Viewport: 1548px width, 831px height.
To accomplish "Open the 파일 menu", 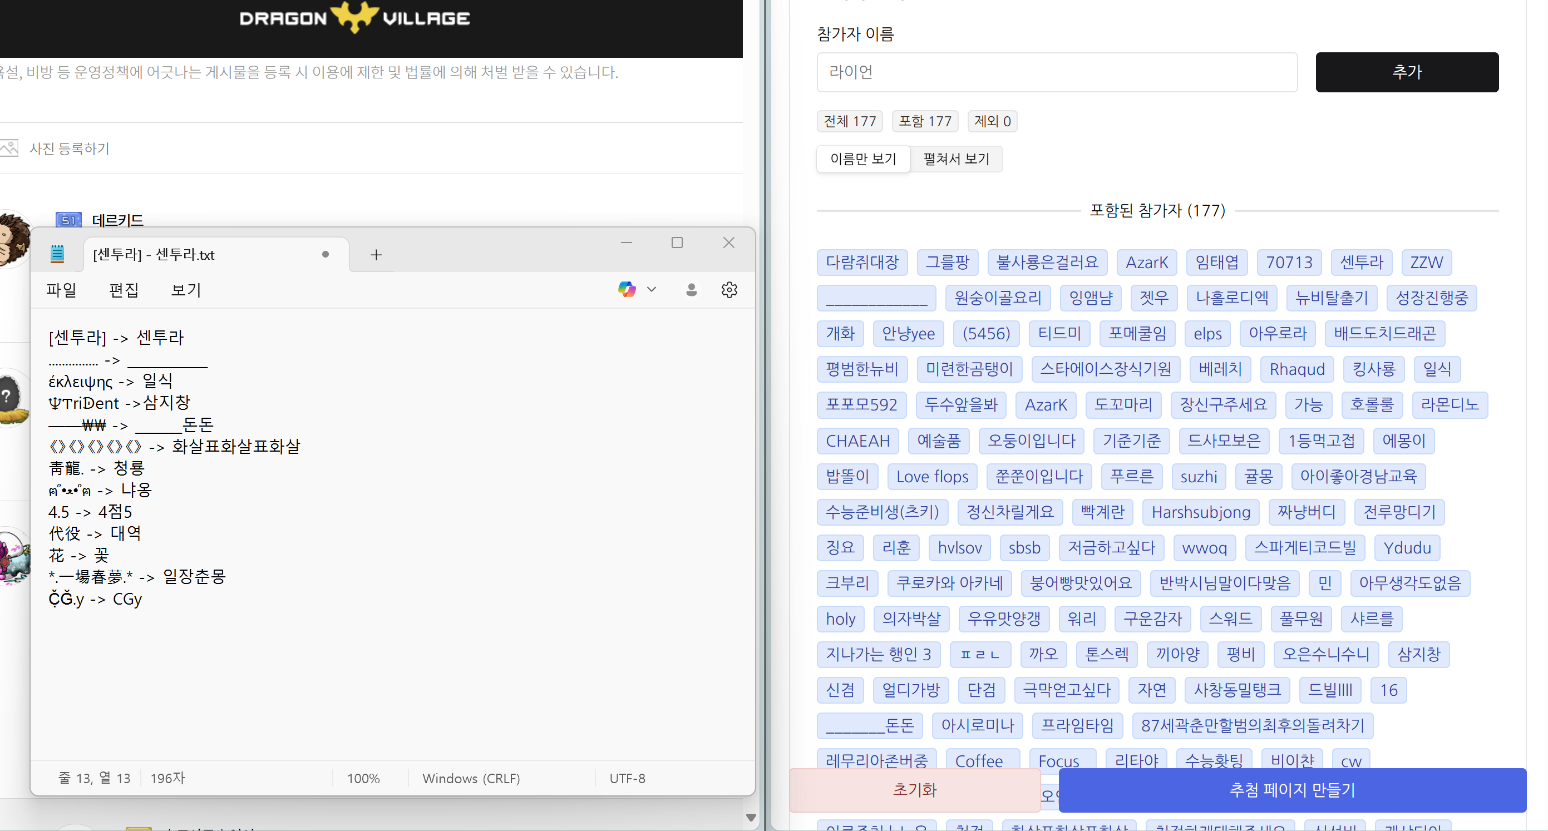I will click(x=61, y=290).
